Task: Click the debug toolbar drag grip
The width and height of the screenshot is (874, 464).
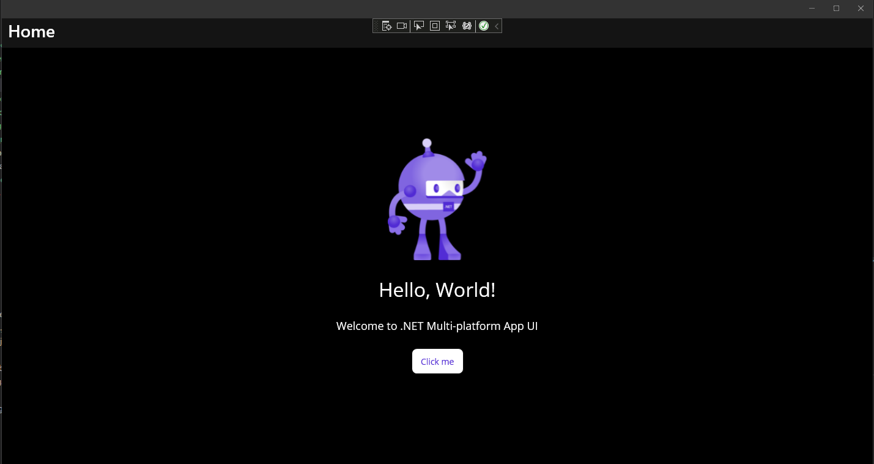Action: 376,26
